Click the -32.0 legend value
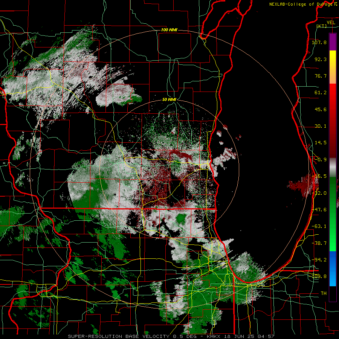This screenshot has width=339, height=339. click(x=319, y=193)
